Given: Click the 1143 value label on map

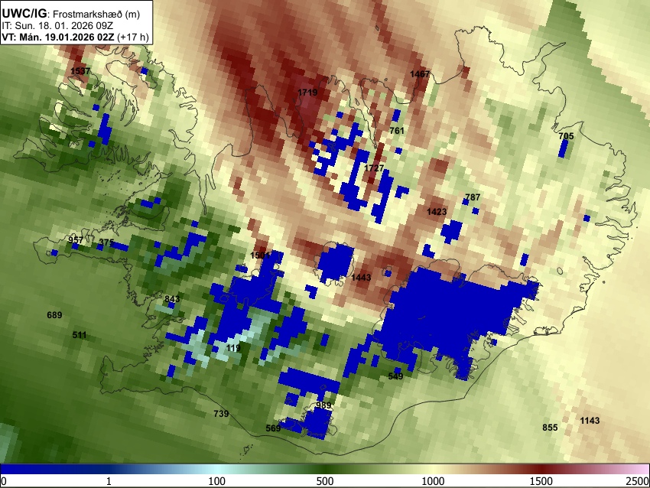Looking at the screenshot, I should 590,421.
